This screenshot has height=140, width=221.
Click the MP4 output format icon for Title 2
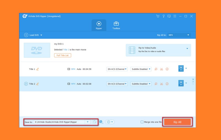click(181, 83)
